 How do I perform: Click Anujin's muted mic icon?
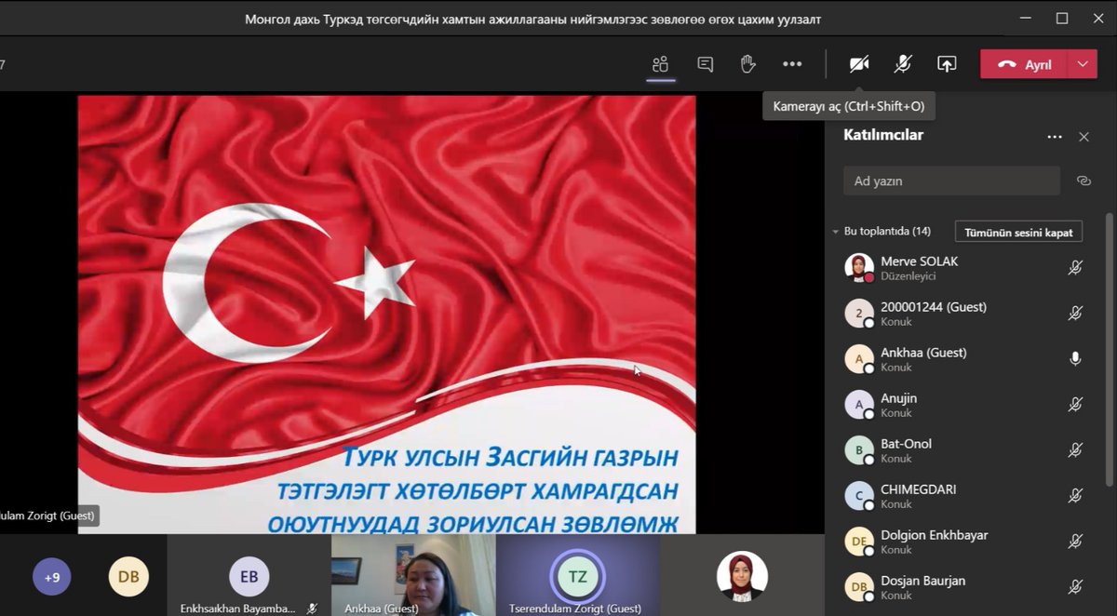pyautogui.click(x=1075, y=405)
